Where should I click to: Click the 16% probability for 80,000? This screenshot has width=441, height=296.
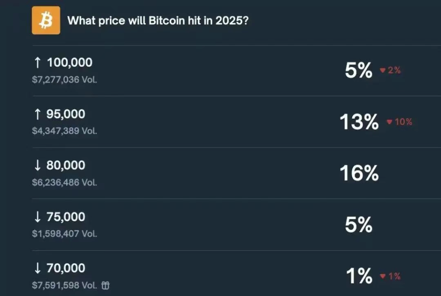pos(359,174)
